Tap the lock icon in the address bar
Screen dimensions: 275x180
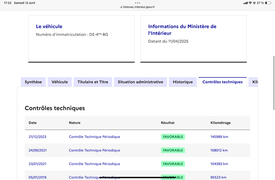(121, 7)
